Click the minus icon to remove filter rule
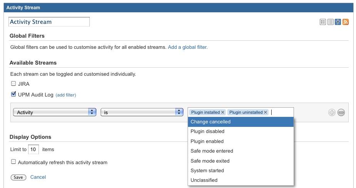The width and height of the screenshot is (356, 188). pyautogui.click(x=341, y=112)
